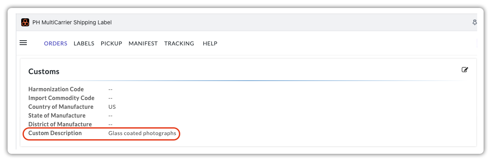
Task: Click the State of Manufacture label
Action: tap(57, 116)
